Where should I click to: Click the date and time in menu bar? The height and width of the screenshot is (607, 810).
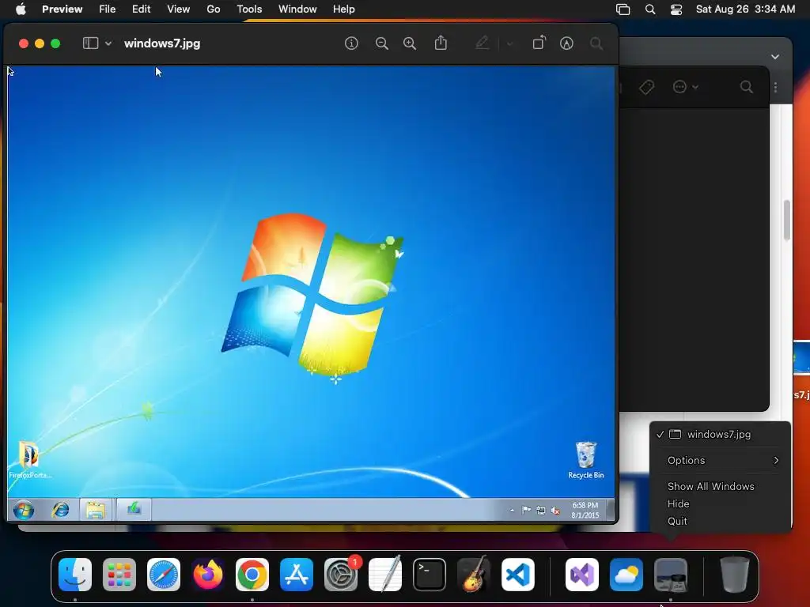[x=745, y=9]
